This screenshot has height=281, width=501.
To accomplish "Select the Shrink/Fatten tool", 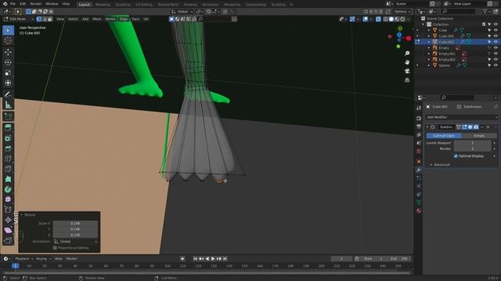I will pos(8,220).
